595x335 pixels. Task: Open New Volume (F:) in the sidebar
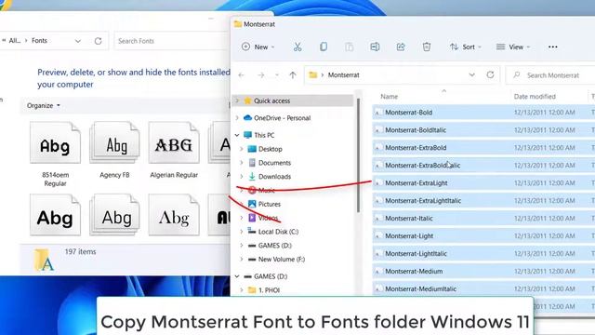[281, 259]
